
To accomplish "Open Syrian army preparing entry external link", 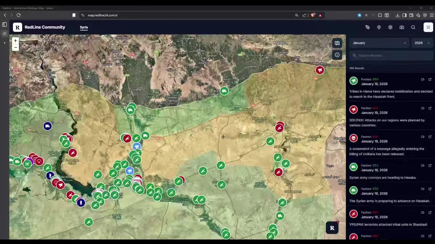I will 430,189.
